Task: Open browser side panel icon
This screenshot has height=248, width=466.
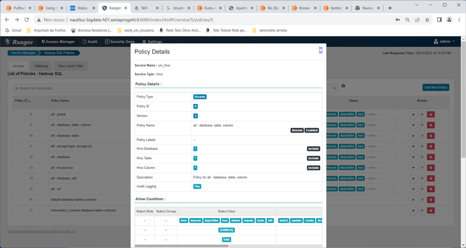Action: tap(439, 20)
